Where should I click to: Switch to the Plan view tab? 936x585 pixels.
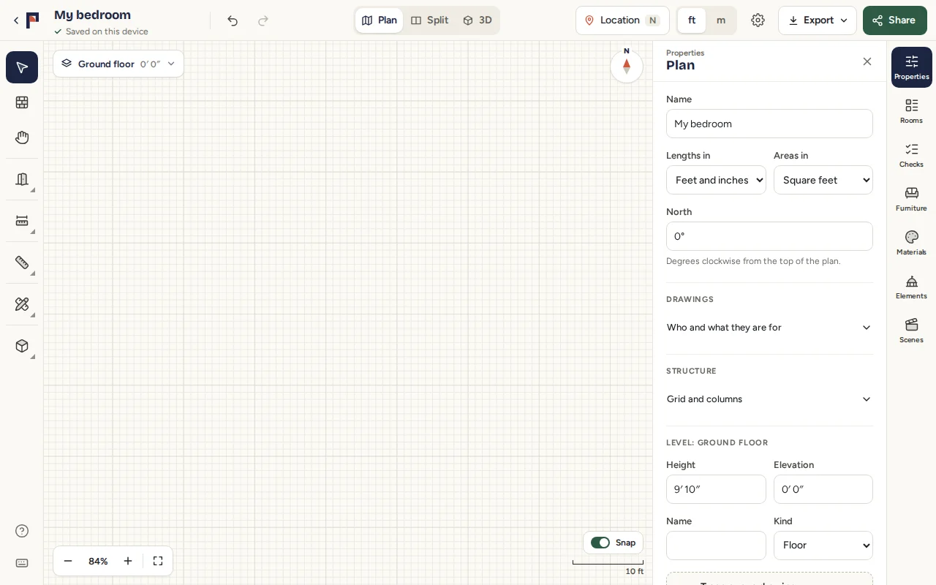380,20
